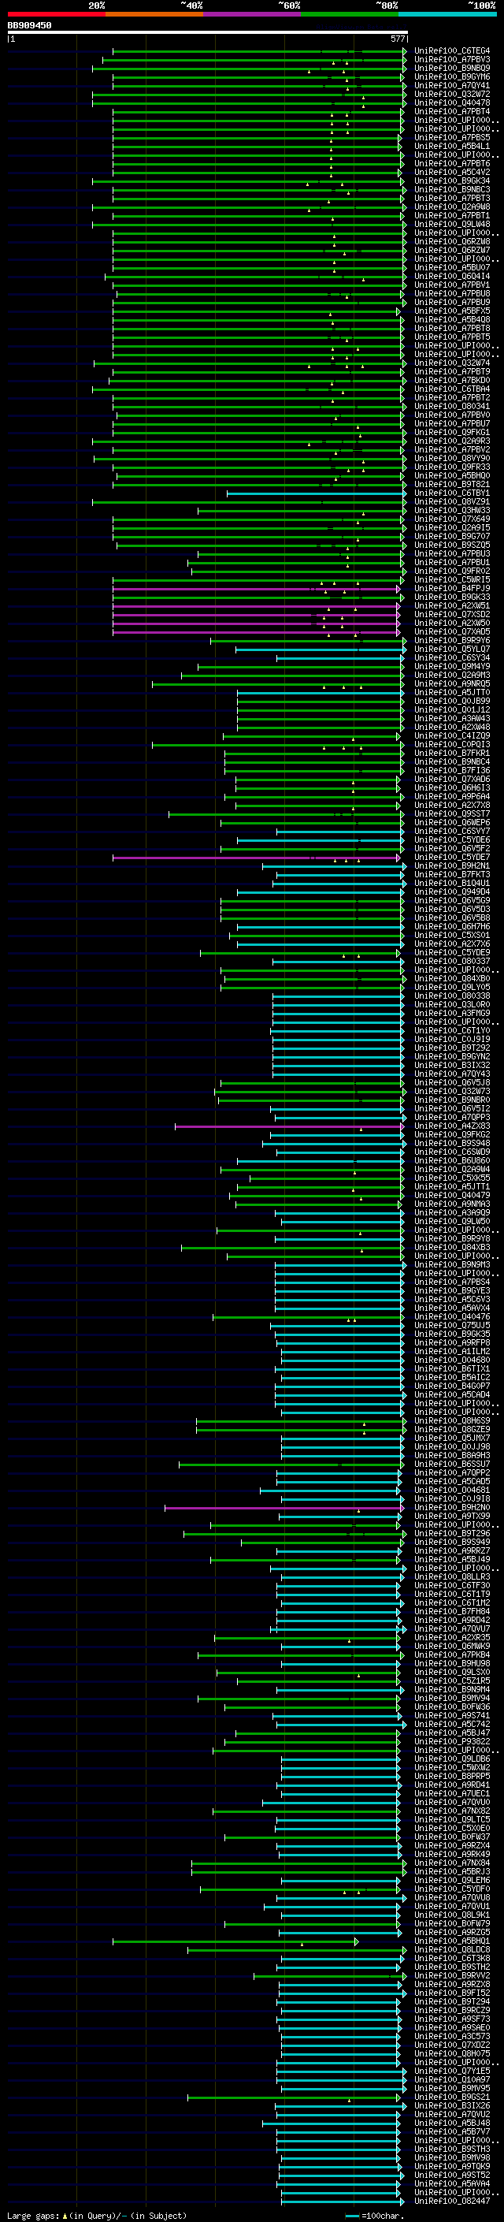
Task: Click hit label UniRef100_Q8VZ91
Action: coord(452,502)
